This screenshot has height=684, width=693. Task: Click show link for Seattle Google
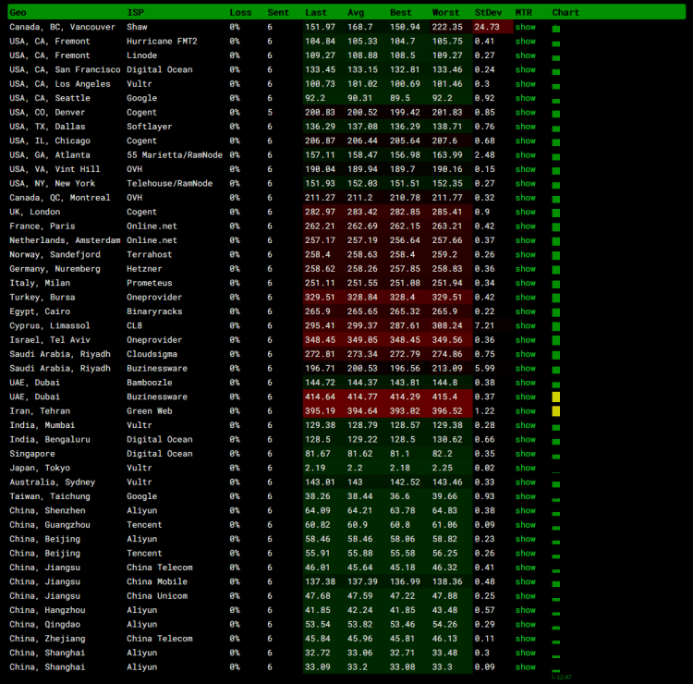pyautogui.click(x=525, y=98)
